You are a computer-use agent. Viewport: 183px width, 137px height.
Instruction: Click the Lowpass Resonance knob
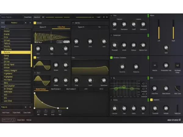click(x=143, y=24)
